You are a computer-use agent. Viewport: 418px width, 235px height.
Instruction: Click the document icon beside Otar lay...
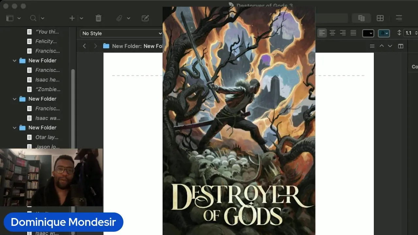point(29,137)
